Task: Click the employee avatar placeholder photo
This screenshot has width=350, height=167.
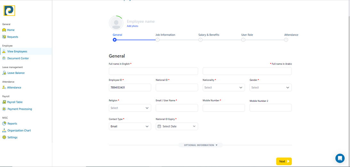Action: click(116, 23)
